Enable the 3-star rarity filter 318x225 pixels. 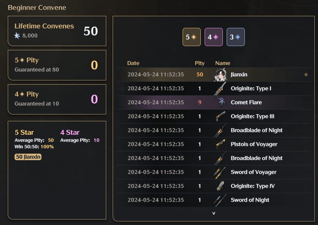pos(235,37)
